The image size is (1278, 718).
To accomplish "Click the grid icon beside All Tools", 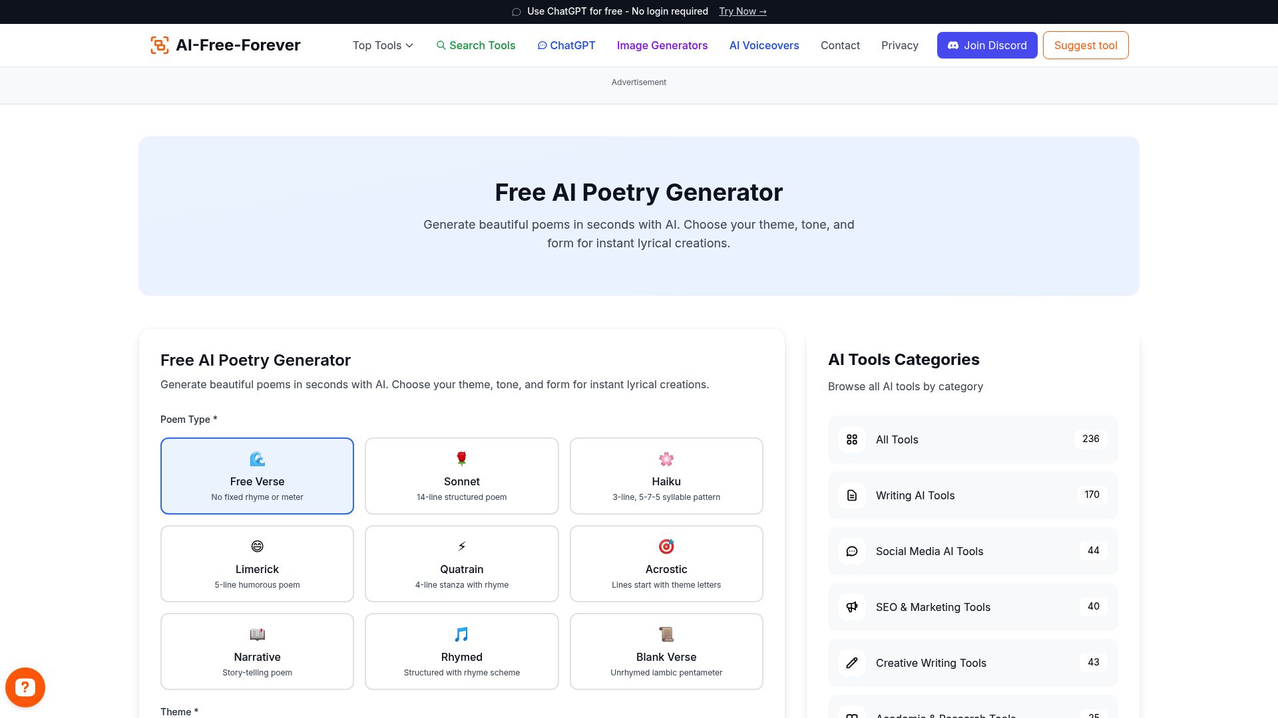I will [x=851, y=439].
